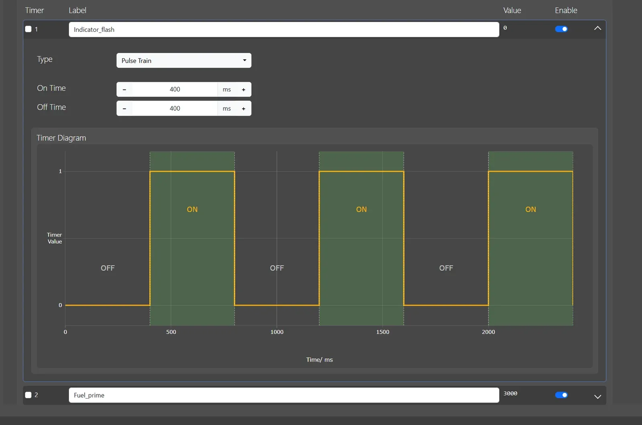The image size is (642, 425).
Task: Click the Timer Value axis label
Action: pos(55,238)
